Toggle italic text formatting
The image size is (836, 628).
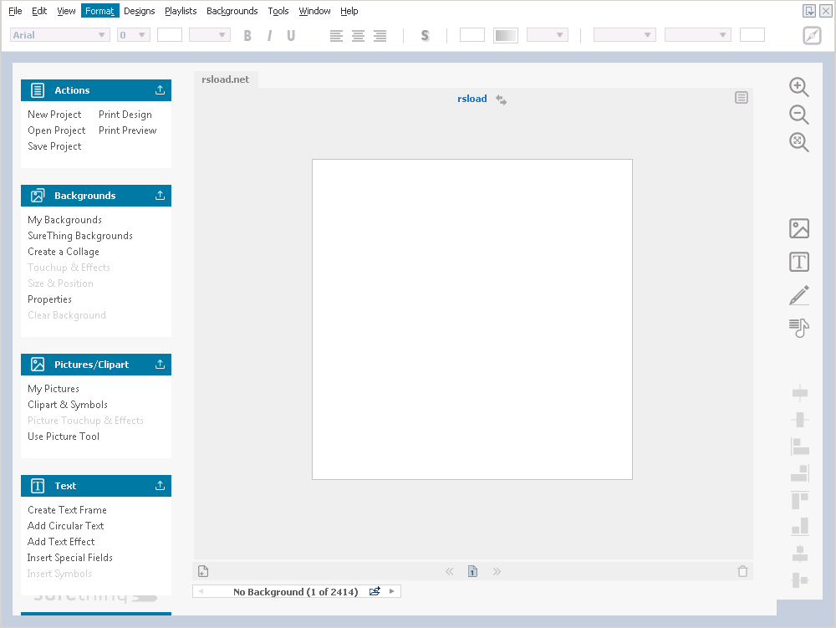click(x=268, y=35)
